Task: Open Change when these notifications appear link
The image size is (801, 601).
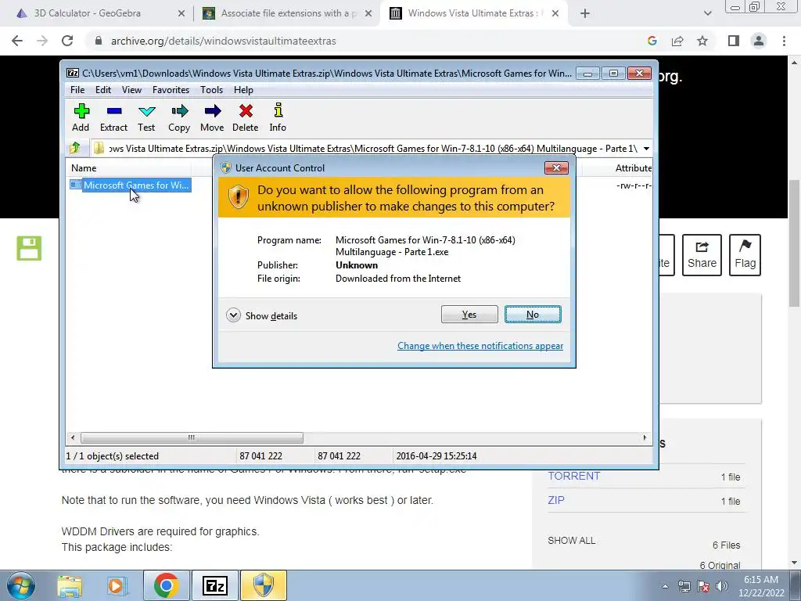Action: point(480,346)
